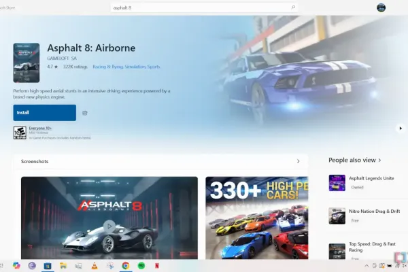408x272 pixels.
Task: Play the Asphalt 8 trailer video
Action: coord(109,226)
